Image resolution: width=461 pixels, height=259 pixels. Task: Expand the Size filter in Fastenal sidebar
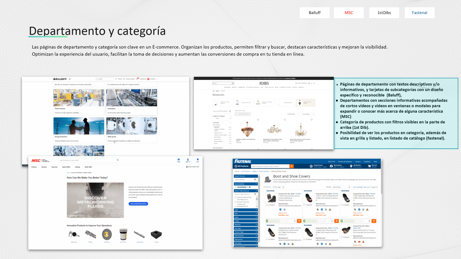246,214
